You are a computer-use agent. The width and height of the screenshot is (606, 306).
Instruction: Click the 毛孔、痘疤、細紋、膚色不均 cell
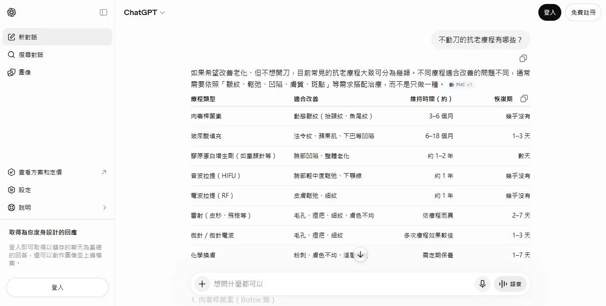coord(334,215)
